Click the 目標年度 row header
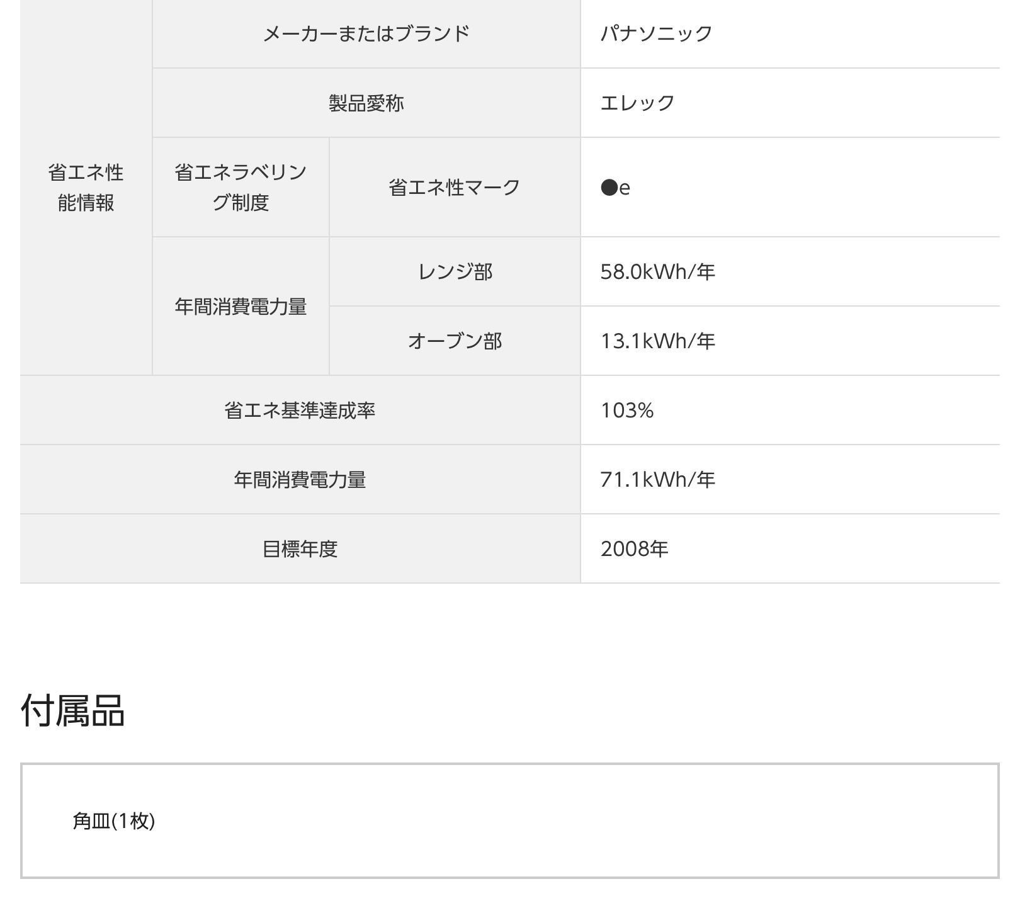 [300, 548]
